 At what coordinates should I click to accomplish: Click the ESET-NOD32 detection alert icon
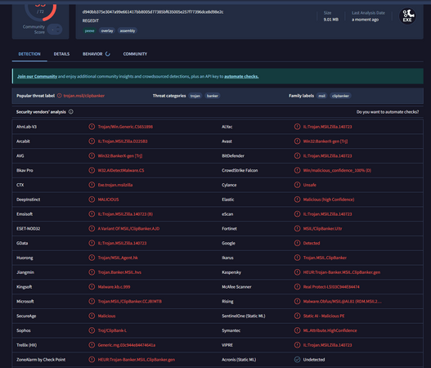coord(92,229)
